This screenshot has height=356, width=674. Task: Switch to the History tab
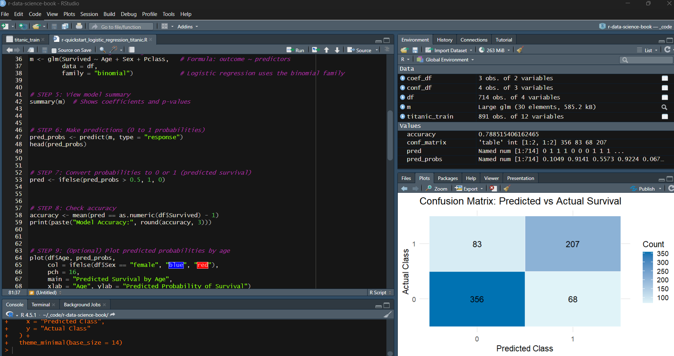tap(444, 40)
